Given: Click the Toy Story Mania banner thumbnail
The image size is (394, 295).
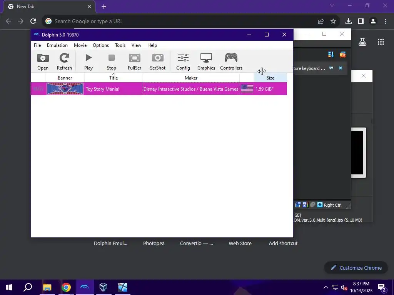Looking at the screenshot, I should coord(65,89).
